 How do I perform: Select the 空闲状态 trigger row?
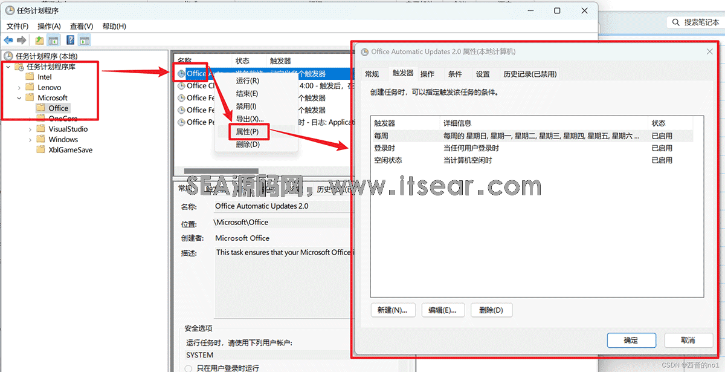[532, 160]
